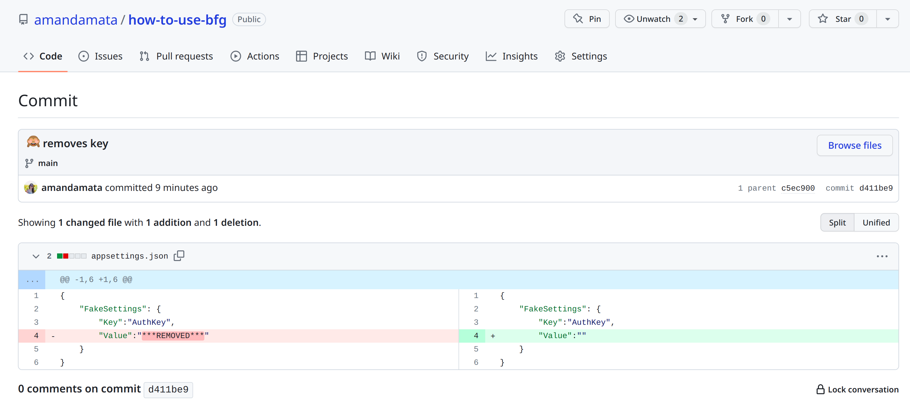Open the Wiki tab
The image size is (910, 407).
coord(382,56)
